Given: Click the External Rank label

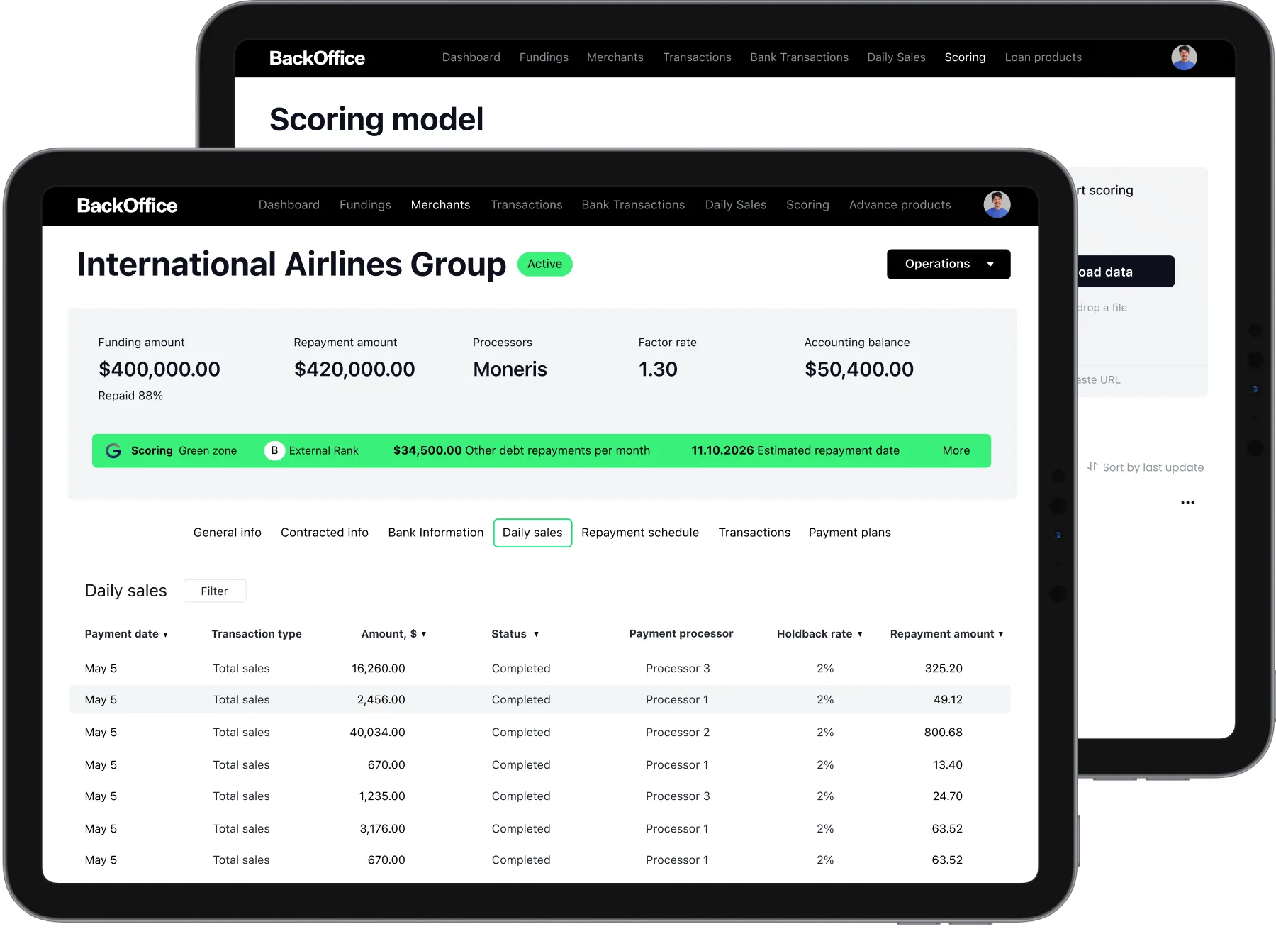Looking at the screenshot, I should coord(324,451).
